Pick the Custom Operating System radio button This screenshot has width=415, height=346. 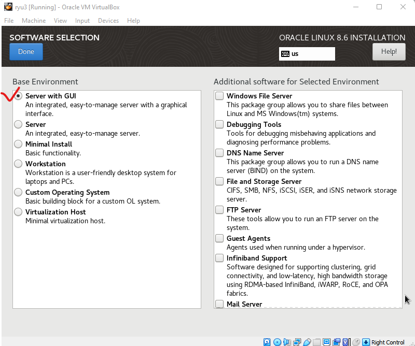click(x=18, y=192)
